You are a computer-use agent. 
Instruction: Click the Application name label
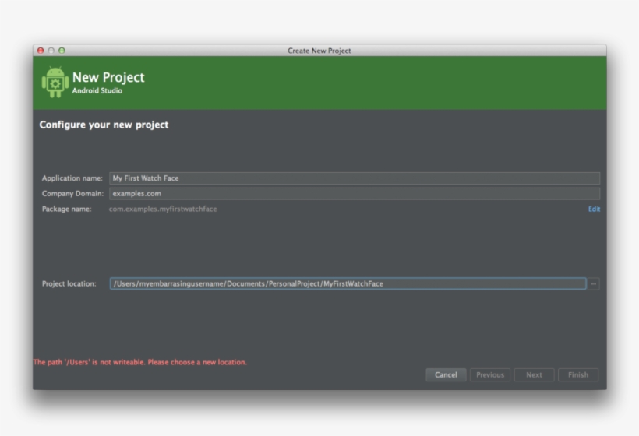click(72, 178)
